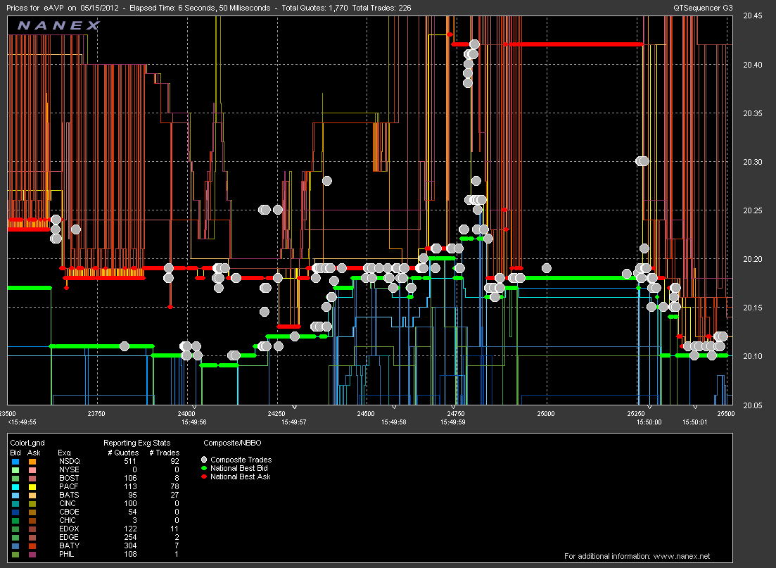Click the 20.30 price axis label

753,162
